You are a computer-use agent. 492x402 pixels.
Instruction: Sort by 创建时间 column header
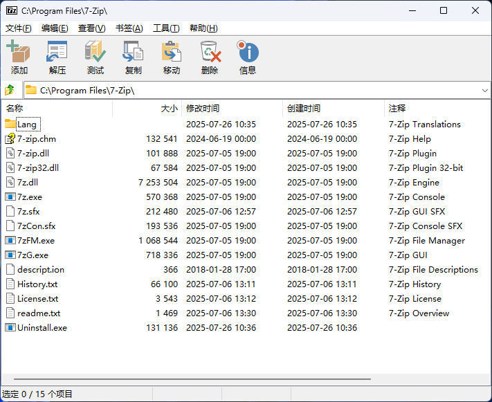[334, 108]
